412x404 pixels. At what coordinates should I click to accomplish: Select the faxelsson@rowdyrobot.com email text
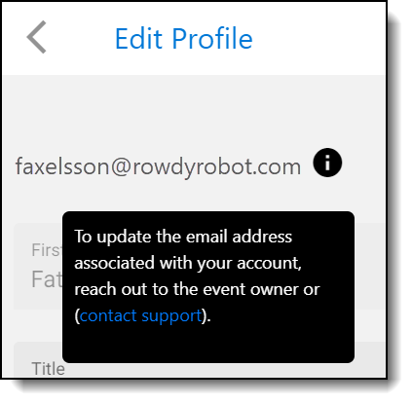click(x=158, y=166)
